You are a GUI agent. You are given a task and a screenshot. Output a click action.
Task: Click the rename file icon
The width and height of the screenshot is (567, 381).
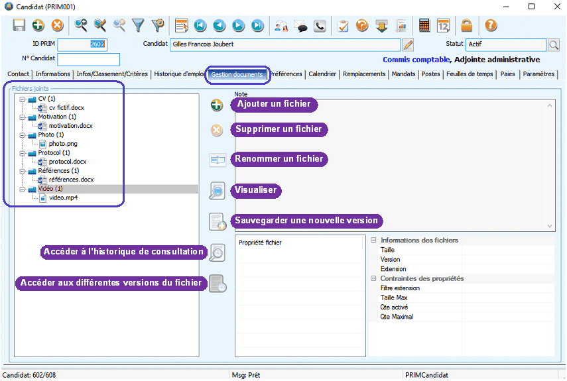coord(218,160)
